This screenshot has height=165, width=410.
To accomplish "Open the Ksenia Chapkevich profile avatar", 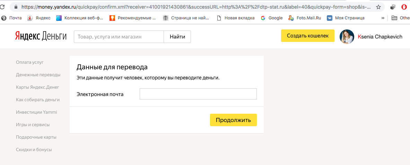I will [347, 37].
